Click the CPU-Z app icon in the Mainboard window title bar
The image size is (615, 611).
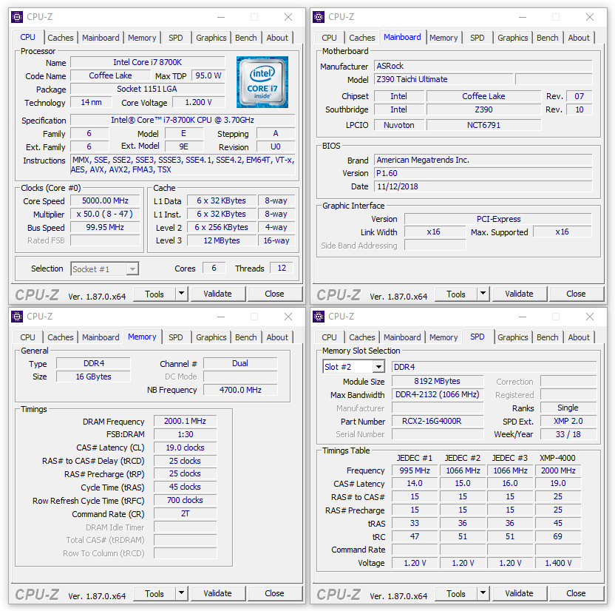click(x=319, y=17)
